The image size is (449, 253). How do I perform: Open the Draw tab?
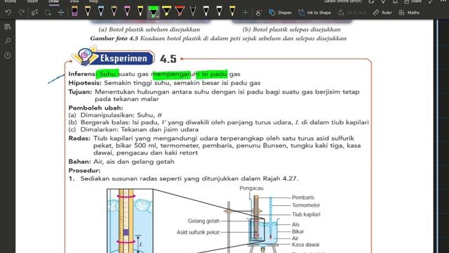click(53, 1)
